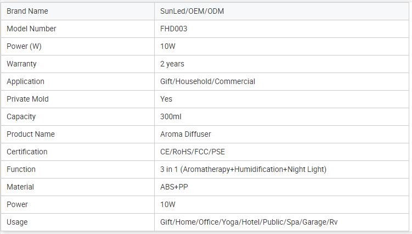The image size is (412, 234).
Task: Select the Gift/Household/Commercial application value
Action: 207,81
